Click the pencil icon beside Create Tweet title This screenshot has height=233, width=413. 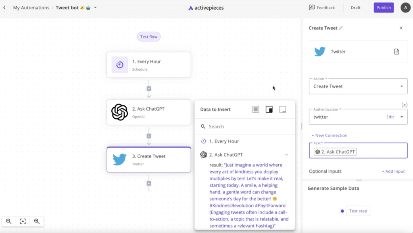pos(341,28)
